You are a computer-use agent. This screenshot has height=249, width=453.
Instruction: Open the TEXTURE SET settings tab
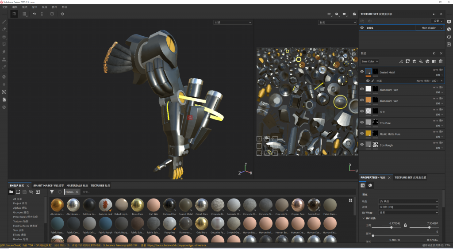tap(410, 177)
